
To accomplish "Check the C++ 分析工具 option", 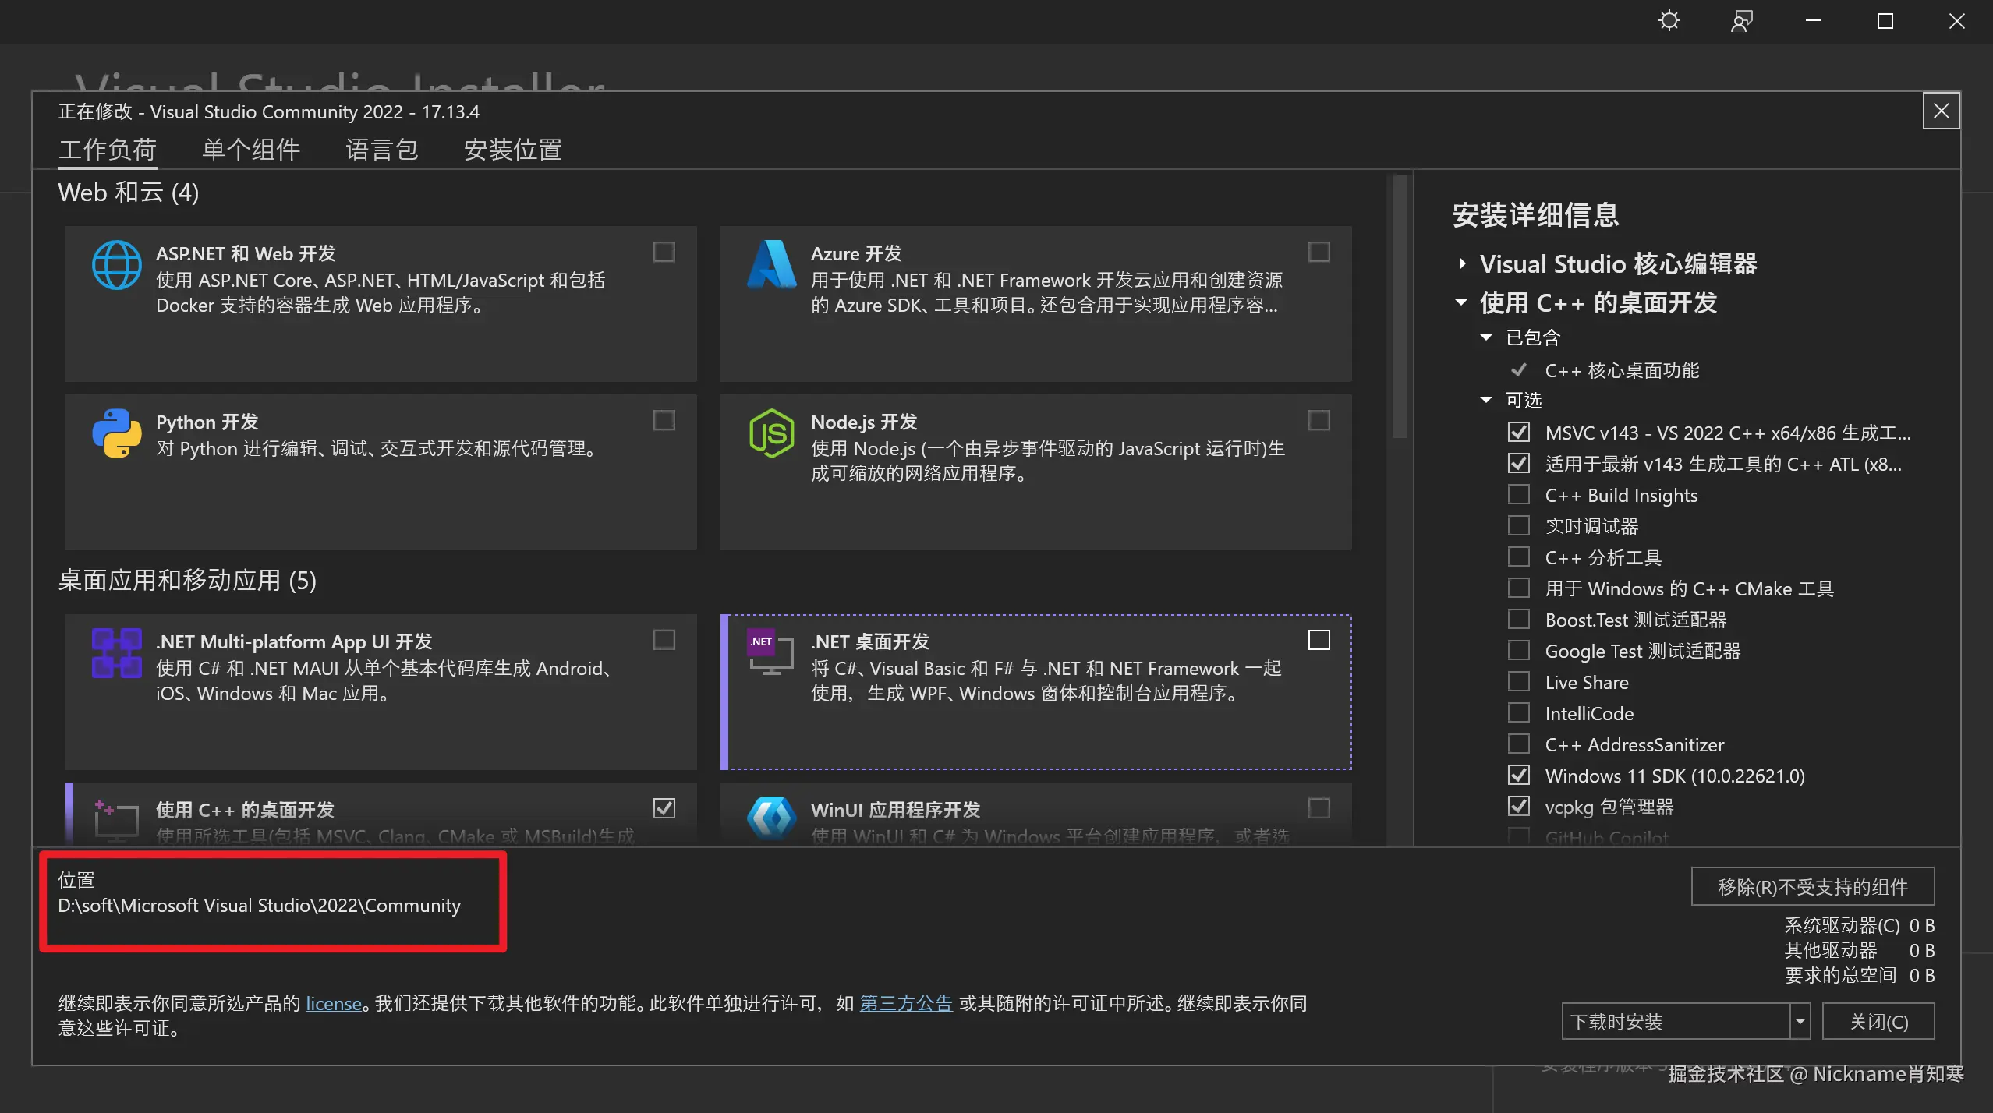I will click(x=1519, y=556).
